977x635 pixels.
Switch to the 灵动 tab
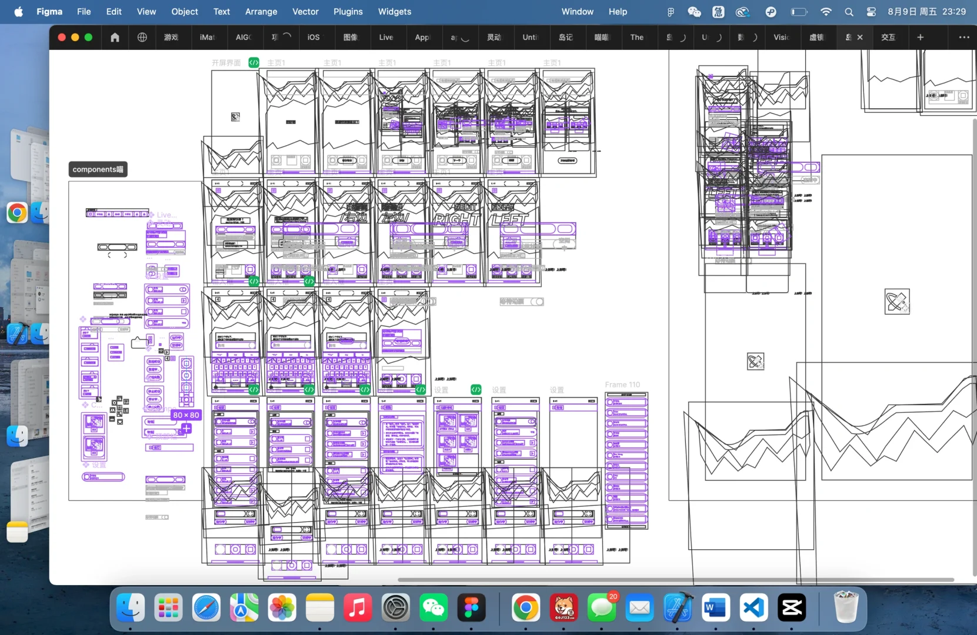click(494, 37)
